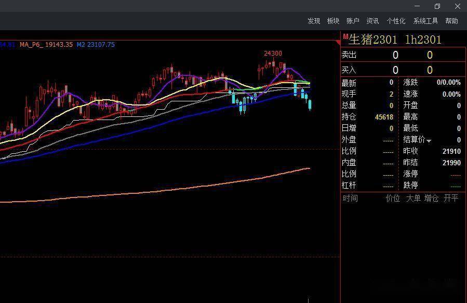Click the 卖出 row in quote panel

(349, 55)
